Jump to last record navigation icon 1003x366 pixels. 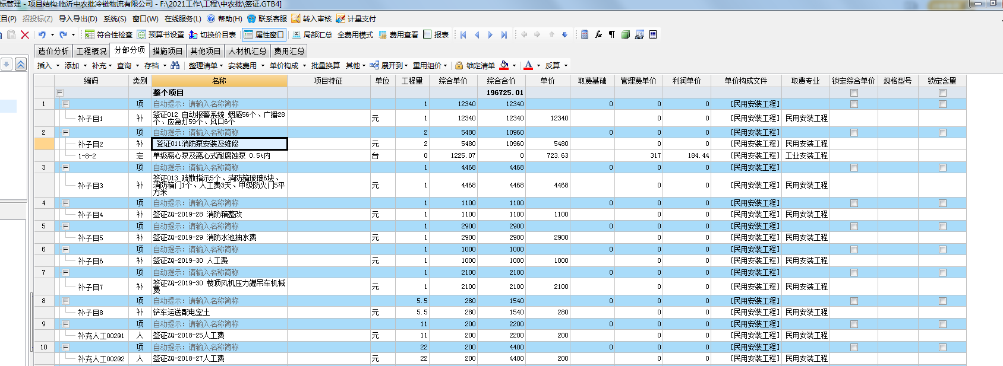[x=504, y=35]
